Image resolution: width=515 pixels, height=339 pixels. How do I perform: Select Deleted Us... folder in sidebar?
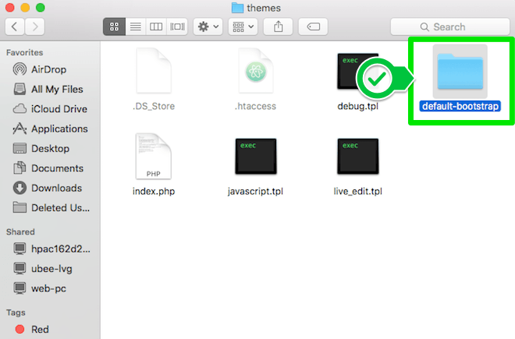coord(50,208)
